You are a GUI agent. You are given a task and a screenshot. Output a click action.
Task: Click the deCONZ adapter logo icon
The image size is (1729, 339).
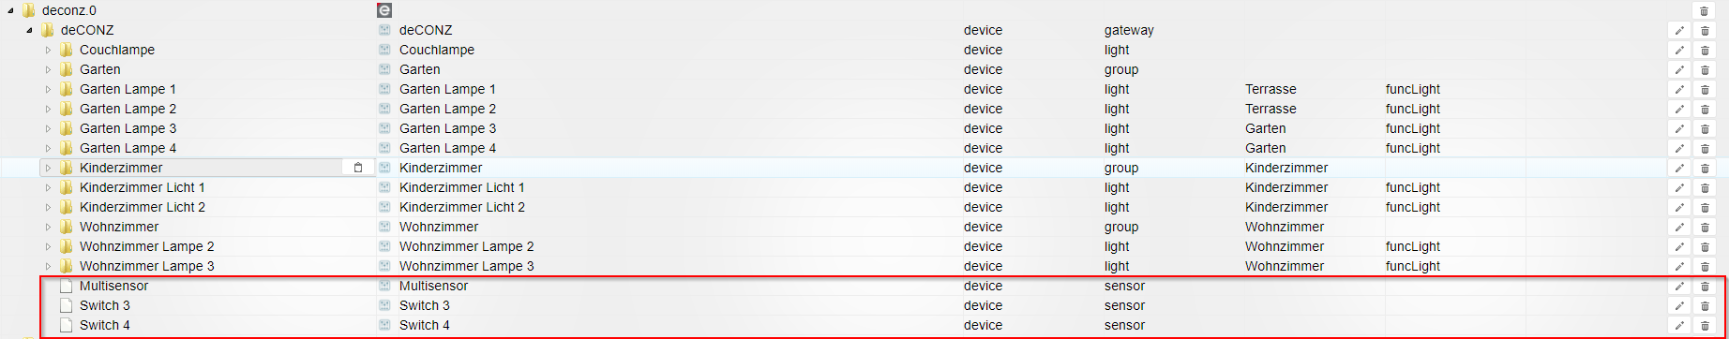point(384,10)
